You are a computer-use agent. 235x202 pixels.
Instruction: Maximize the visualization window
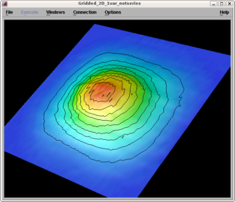[x=221, y=3]
